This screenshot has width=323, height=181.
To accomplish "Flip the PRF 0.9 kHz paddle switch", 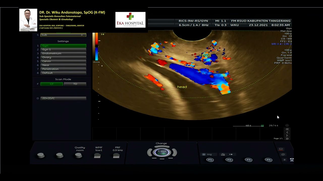I will [x=116, y=156].
